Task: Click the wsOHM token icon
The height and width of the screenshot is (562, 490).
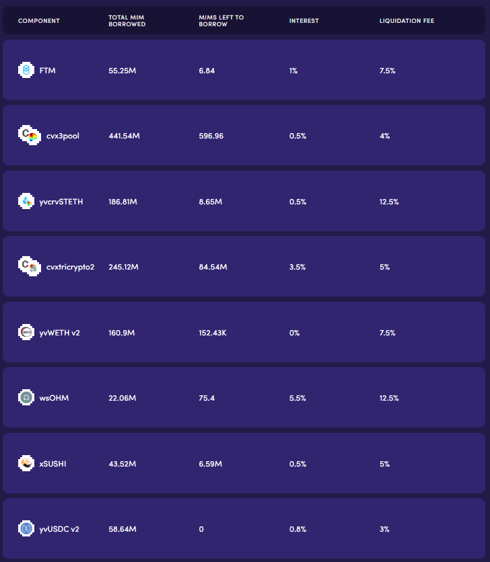Action: [x=26, y=398]
